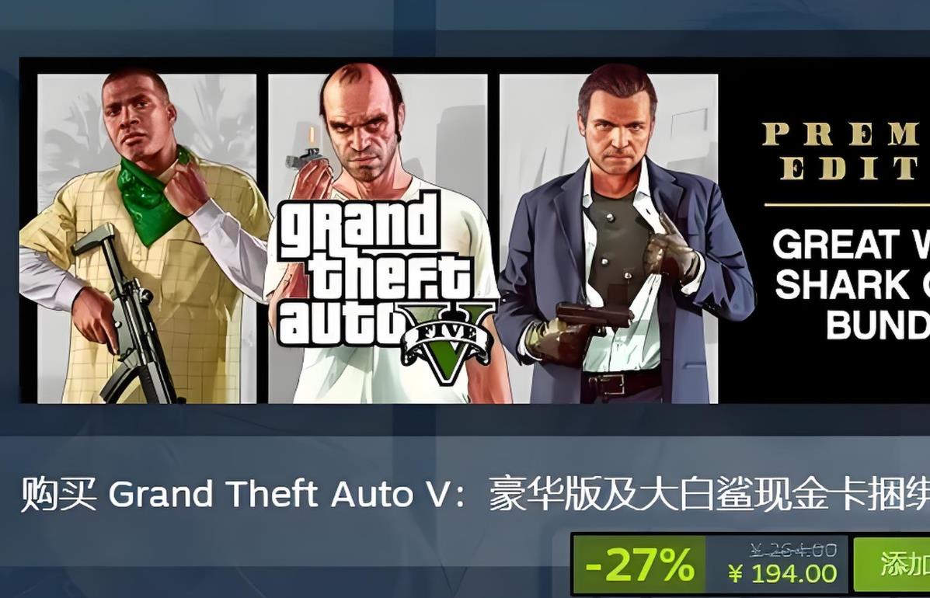Click Michael's gloved pointing hand
The width and height of the screenshot is (930, 598).
pos(670,249)
